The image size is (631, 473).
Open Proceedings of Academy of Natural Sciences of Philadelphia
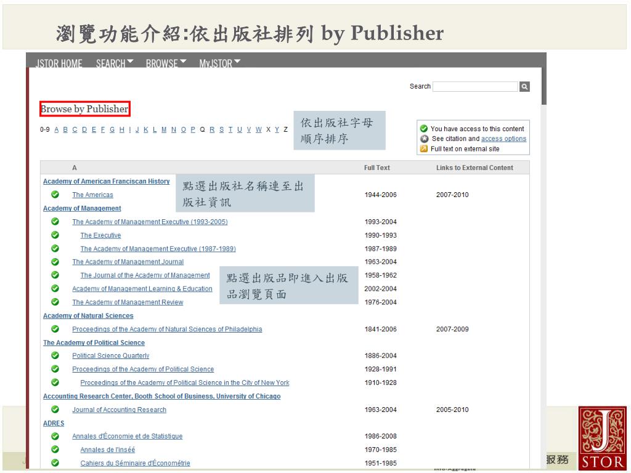coord(167,329)
